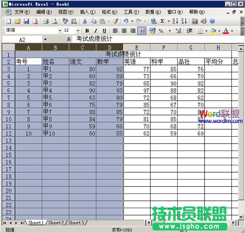Expand the font name dropdown (宋体)
The width and height of the screenshot is (245, 233).
click(60, 31)
